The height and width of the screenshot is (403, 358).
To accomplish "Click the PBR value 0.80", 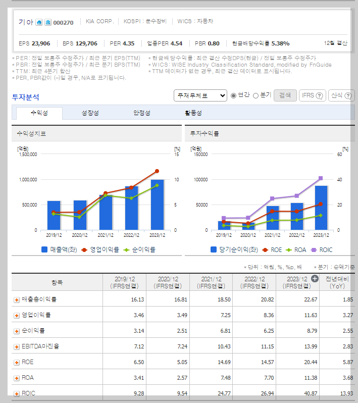I will click(x=213, y=43).
